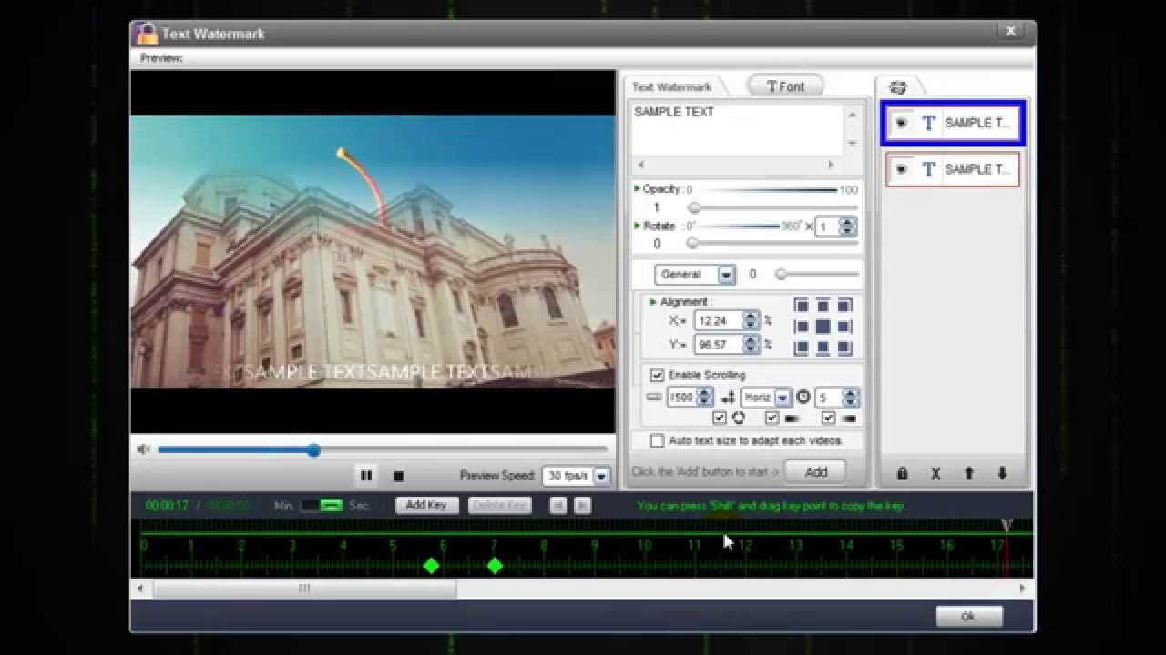Align text to bottom-left

802,348
